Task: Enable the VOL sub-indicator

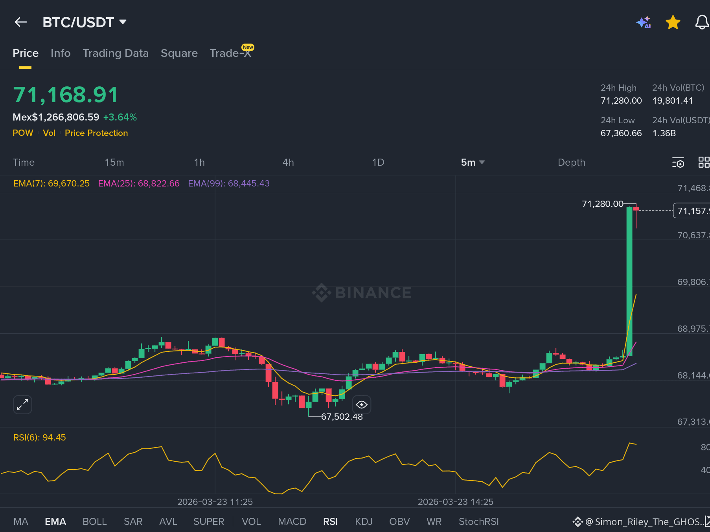Action: coord(251,521)
